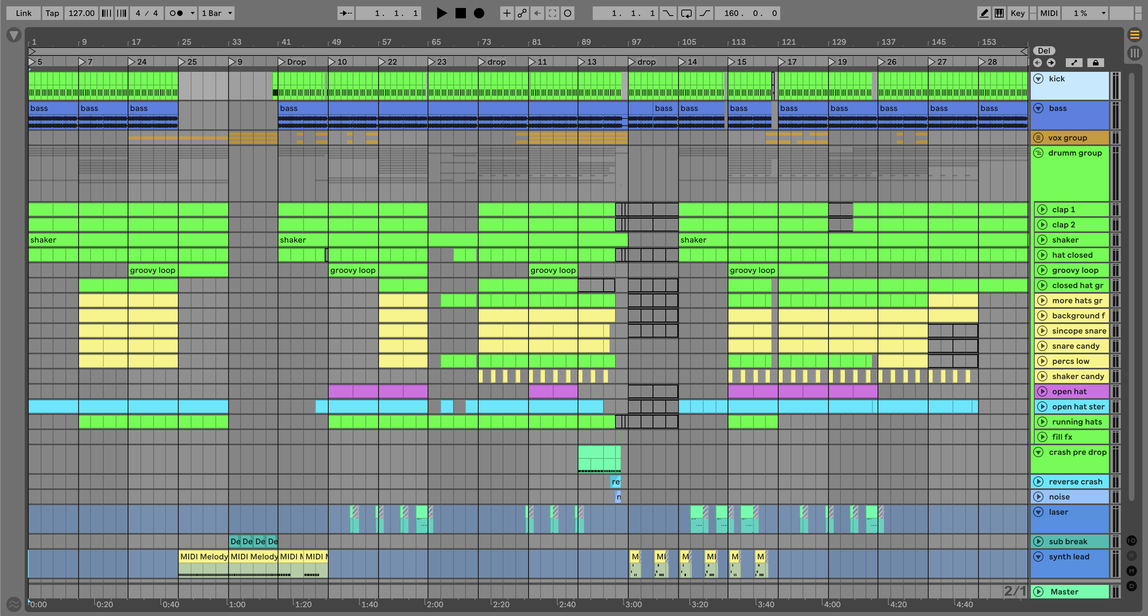Click the Tap tempo button
Screen dimensions: 1148x616
click(x=52, y=14)
